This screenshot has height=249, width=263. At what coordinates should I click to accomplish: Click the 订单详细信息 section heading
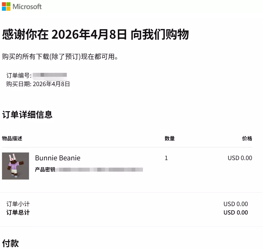27,115
